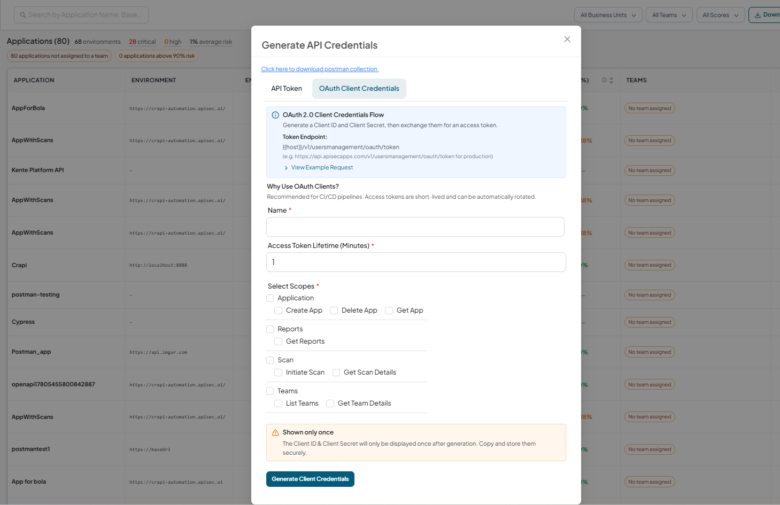This screenshot has height=505, width=780.
Task: Click the Shown only once warning icon
Action: click(275, 432)
